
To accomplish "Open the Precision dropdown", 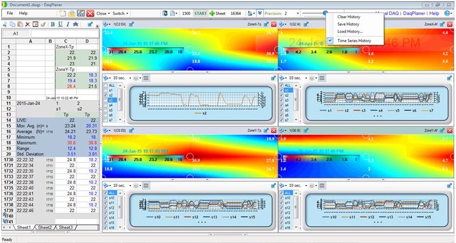I will [297, 13].
